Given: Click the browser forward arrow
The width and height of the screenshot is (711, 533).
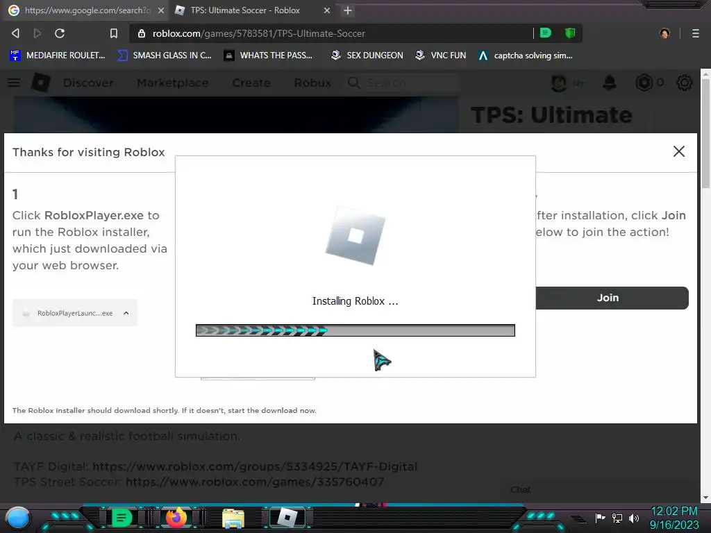Looking at the screenshot, I should (x=37, y=33).
